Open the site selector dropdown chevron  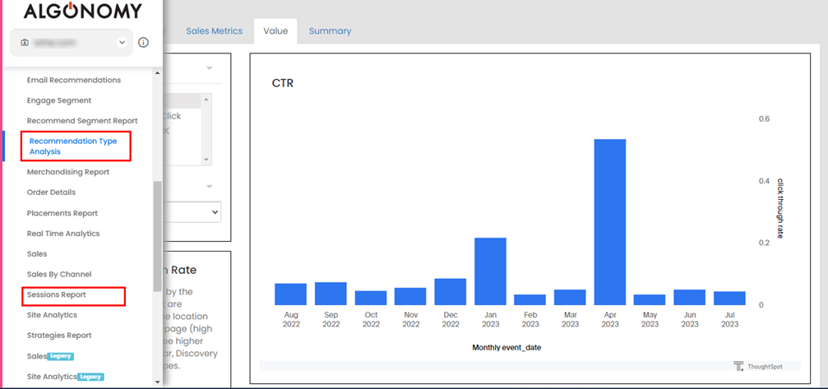(x=122, y=42)
